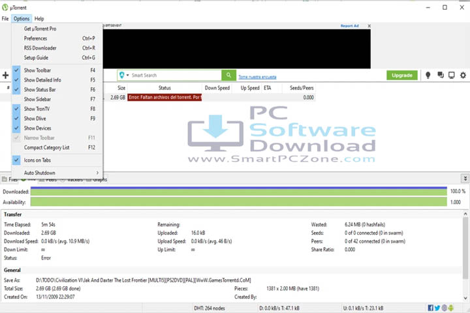Focus the Smart Search input field
The width and height of the screenshot is (470, 313).
pos(176,75)
